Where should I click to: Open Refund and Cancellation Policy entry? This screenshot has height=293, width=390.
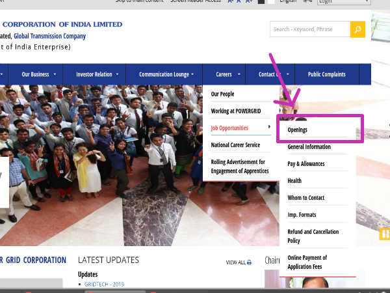[313, 236]
